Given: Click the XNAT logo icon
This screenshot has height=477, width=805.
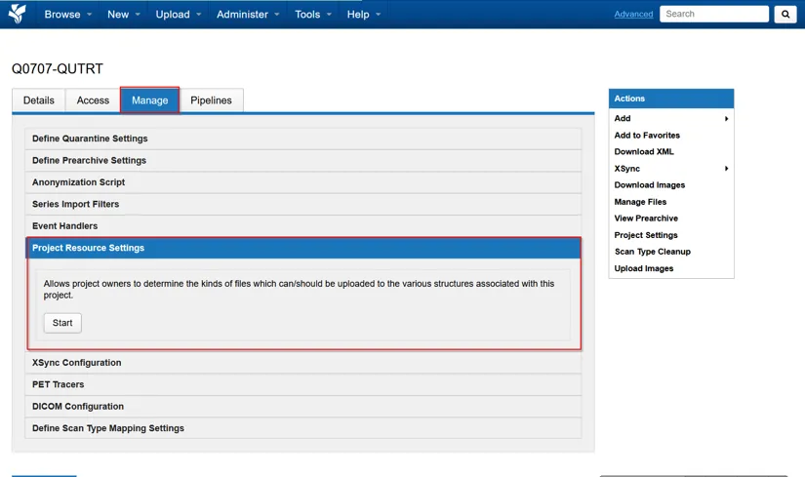Looking at the screenshot, I should pos(17,14).
